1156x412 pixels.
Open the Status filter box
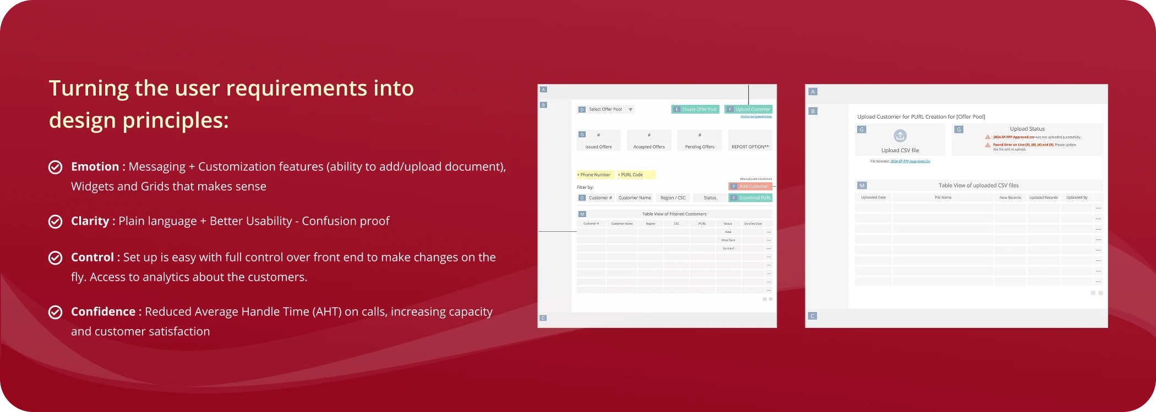[x=710, y=198]
